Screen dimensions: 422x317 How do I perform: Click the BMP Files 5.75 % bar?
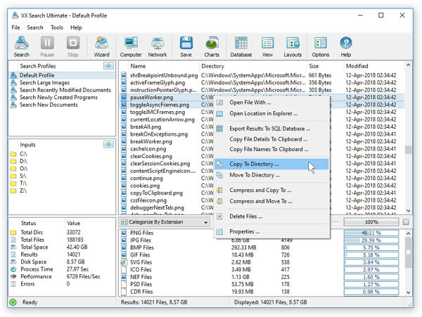point(371,247)
